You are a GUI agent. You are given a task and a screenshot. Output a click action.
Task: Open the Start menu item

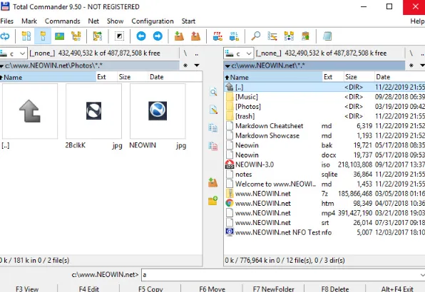coord(188,21)
